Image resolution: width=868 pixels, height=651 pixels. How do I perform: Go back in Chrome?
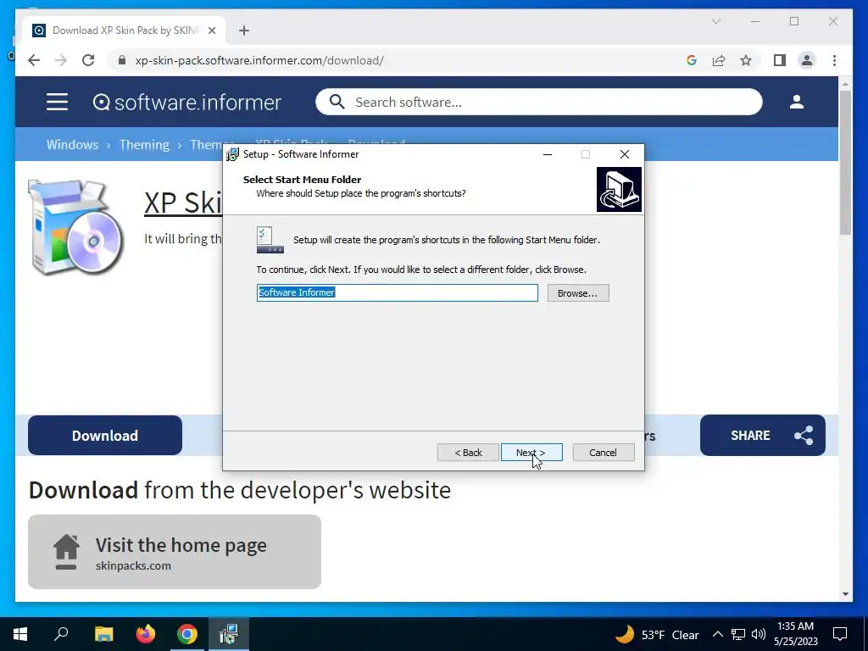point(34,60)
